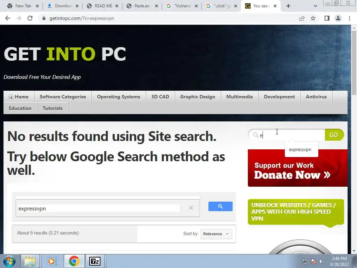Open Graphic Design menu

[x=198, y=97]
